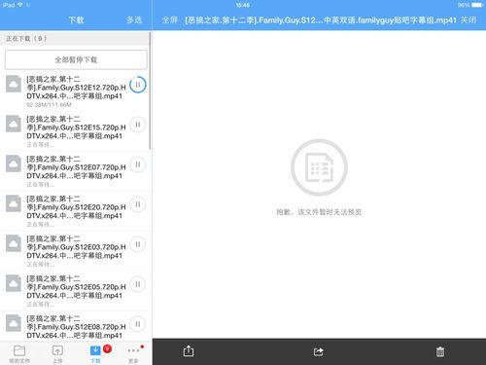Click the download progress size under S12E12

pyautogui.click(x=49, y=105)
